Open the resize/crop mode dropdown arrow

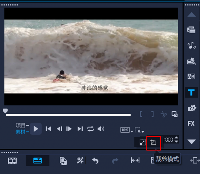[143, 132]
